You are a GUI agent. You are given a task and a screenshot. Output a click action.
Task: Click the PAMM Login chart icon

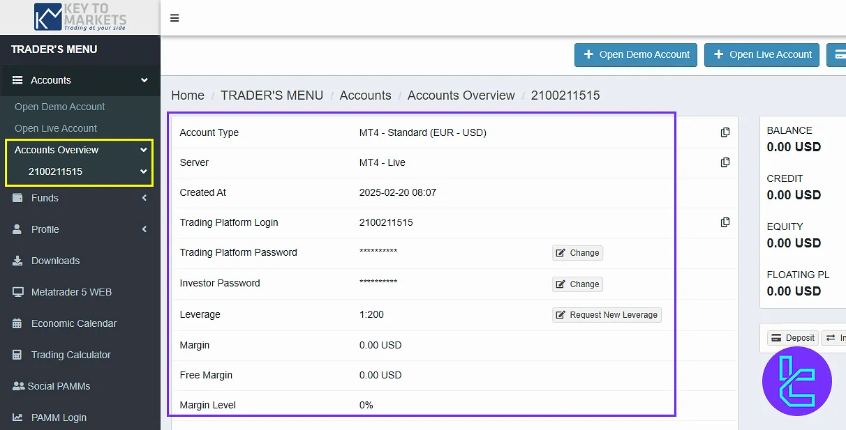18,417
